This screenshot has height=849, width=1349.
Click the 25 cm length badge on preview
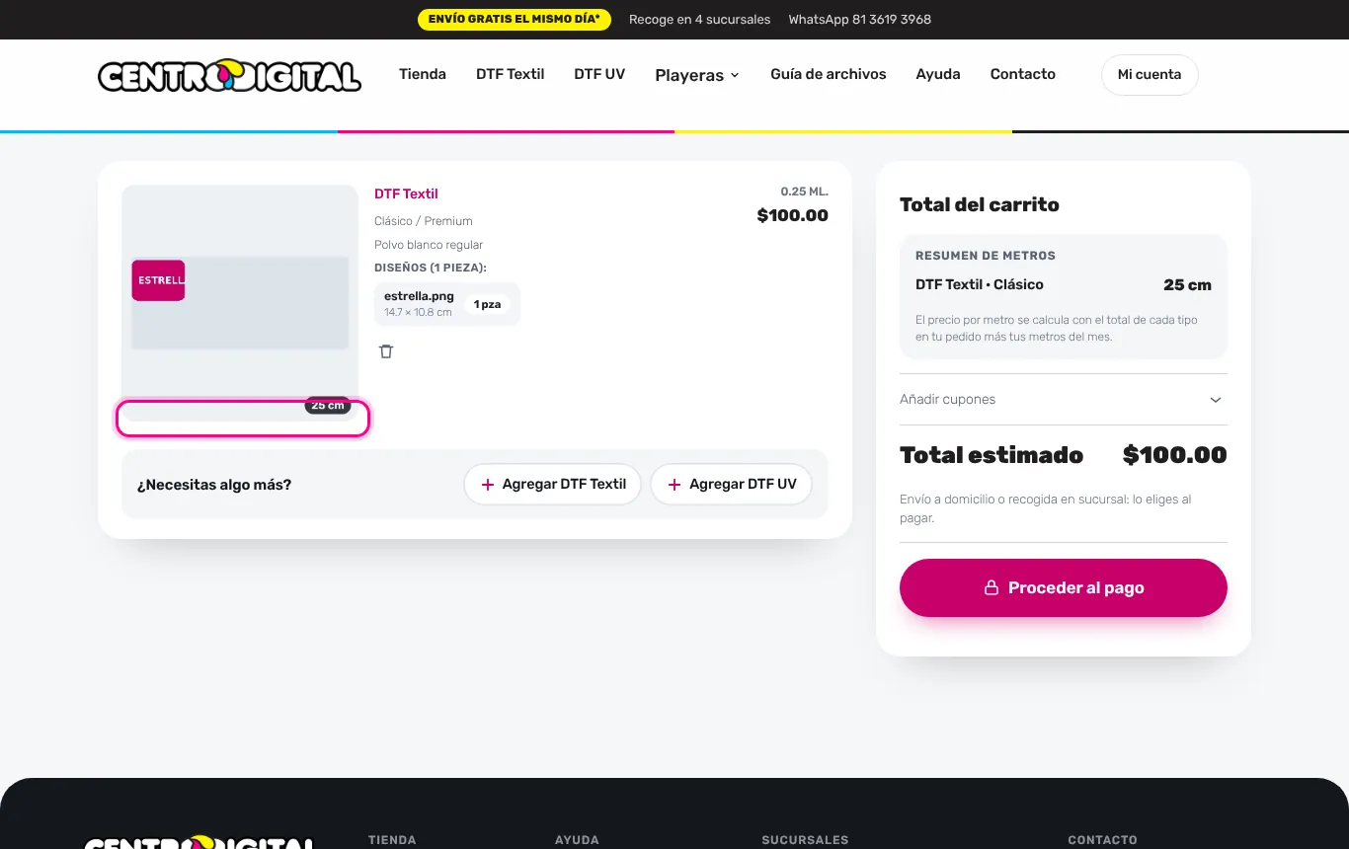328,406
